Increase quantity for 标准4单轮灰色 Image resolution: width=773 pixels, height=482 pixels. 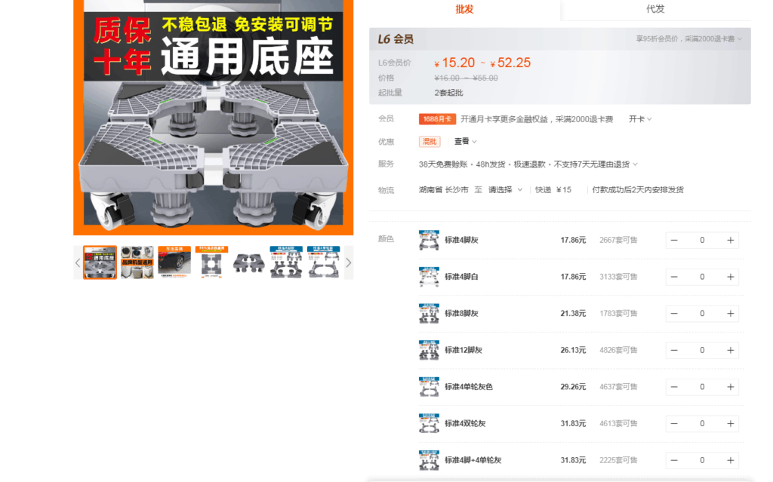[731, 387]
